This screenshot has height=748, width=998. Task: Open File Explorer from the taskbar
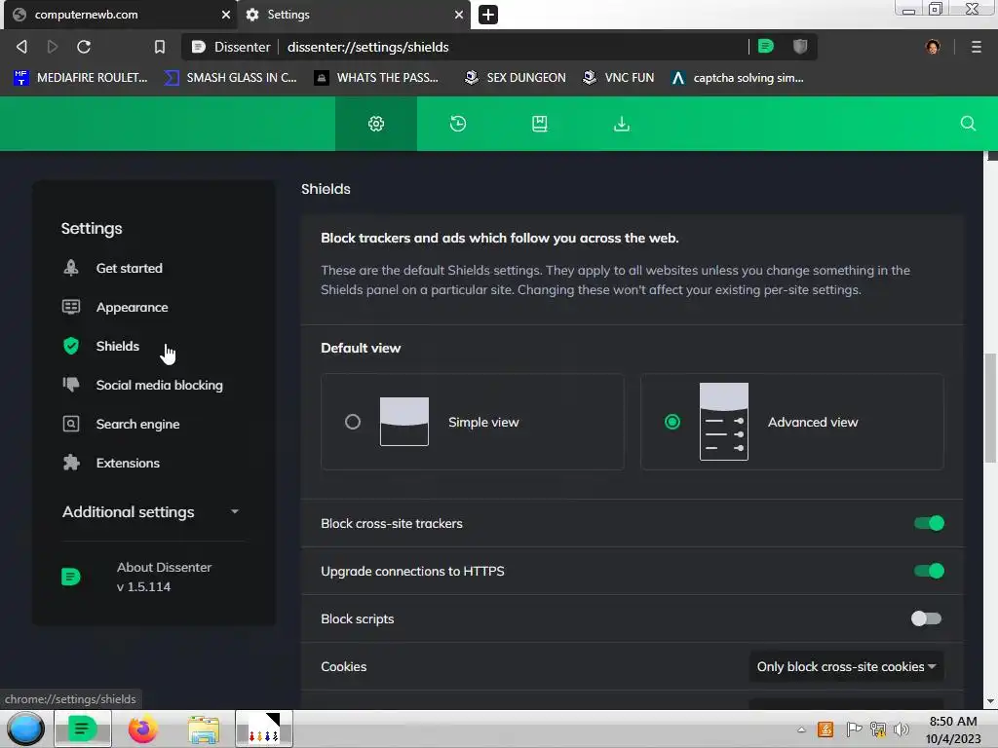click(204, 729)
